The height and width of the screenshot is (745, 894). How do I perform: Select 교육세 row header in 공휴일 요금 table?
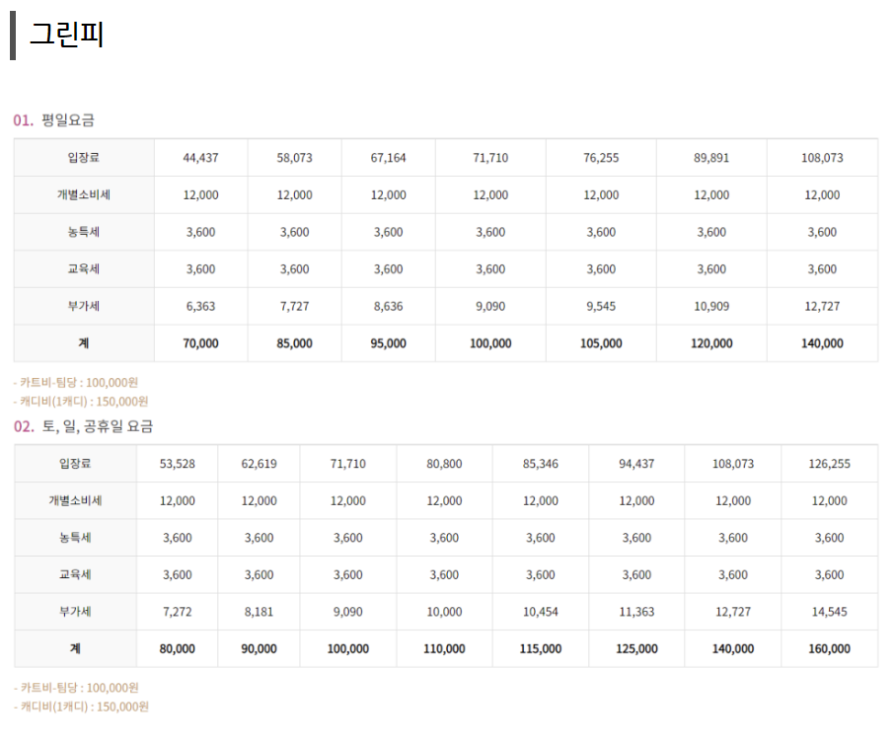pyautogui.click(x=75, y=574)
